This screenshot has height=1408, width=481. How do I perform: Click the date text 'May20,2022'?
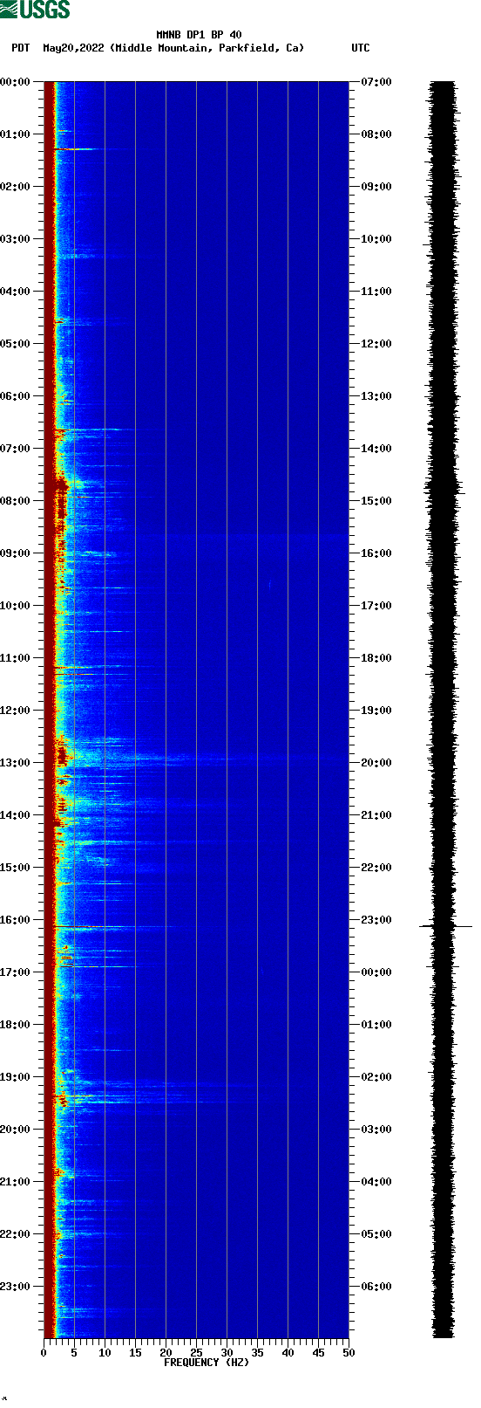[73, 48]
